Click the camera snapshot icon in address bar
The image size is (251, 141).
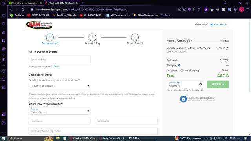tap(184, 9)
